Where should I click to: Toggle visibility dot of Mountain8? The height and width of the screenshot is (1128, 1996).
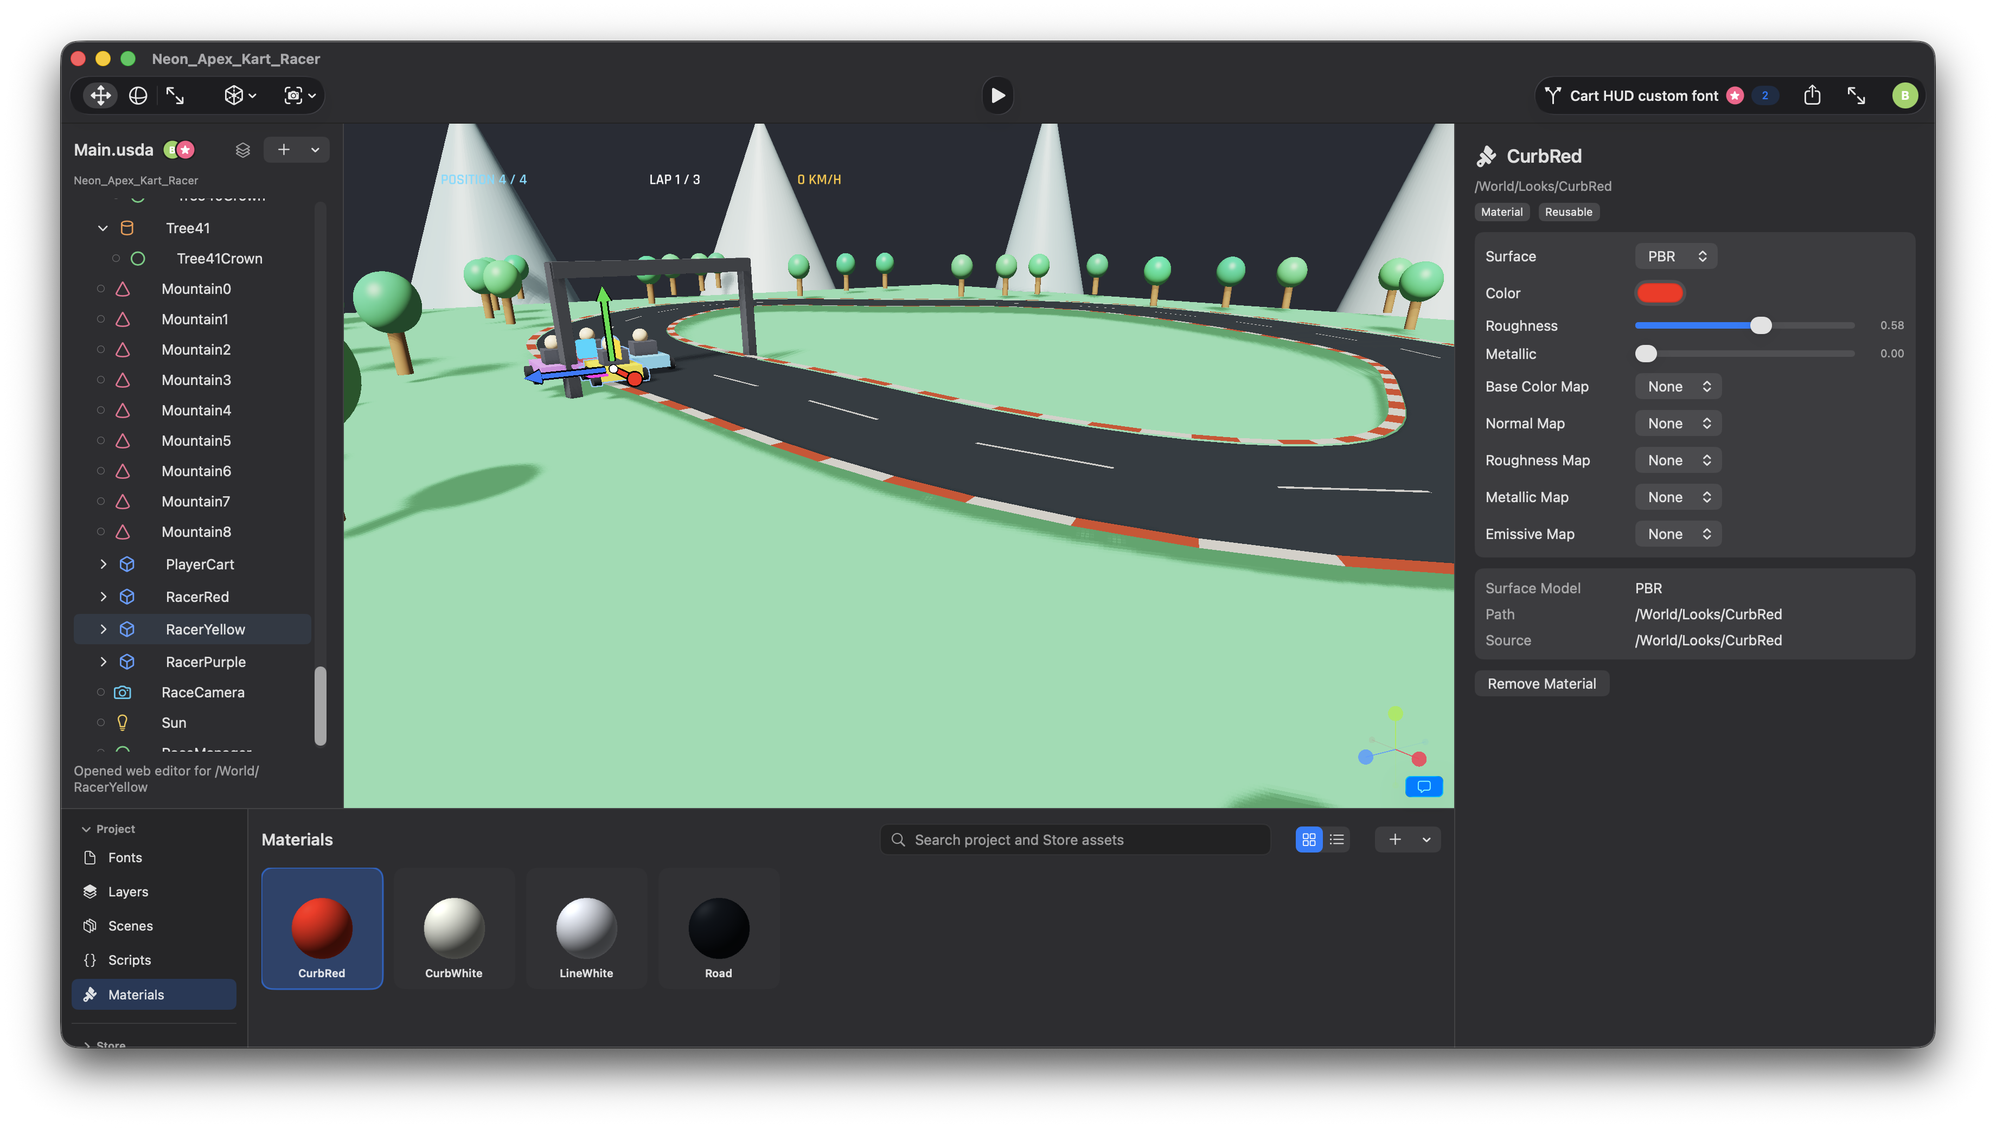(101, 531)
